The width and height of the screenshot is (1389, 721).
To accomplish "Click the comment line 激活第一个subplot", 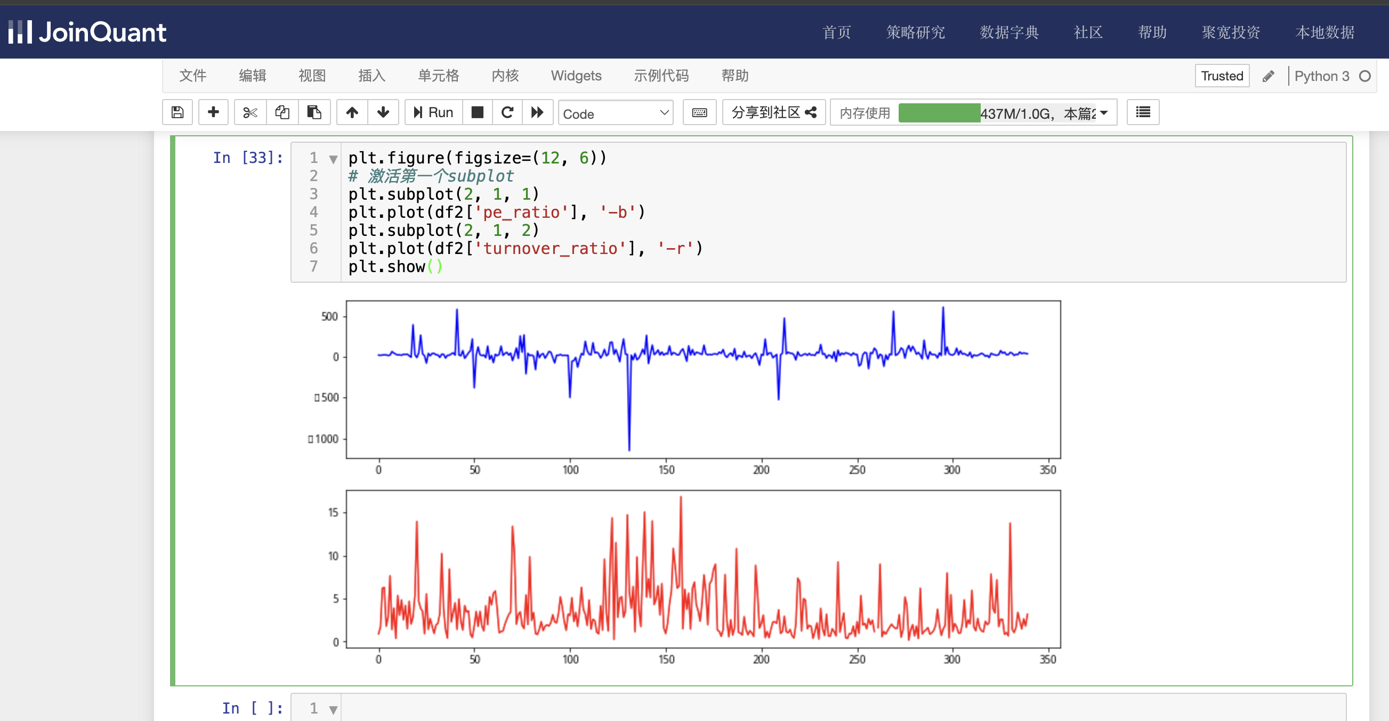I will pyautogui.click(x=430, y=176).
